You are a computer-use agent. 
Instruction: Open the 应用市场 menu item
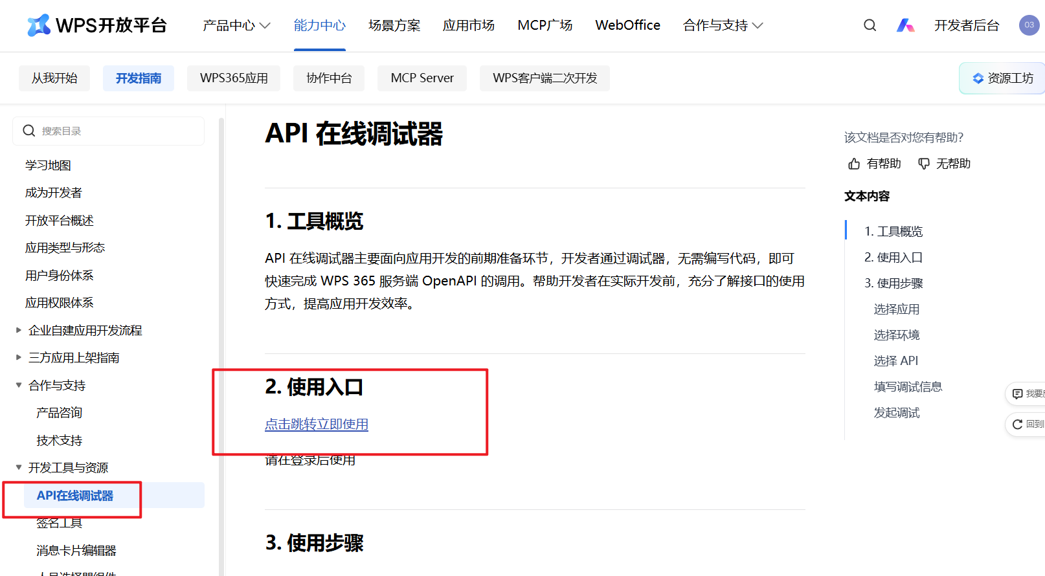point(469,25)
